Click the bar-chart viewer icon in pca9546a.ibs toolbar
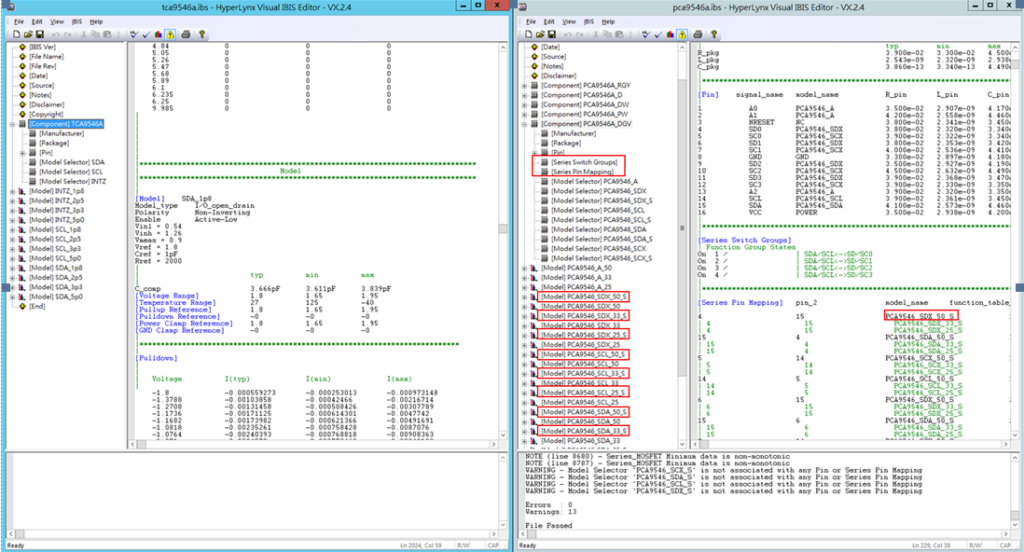The image size is (1024, 552). (x=670, y=34)
